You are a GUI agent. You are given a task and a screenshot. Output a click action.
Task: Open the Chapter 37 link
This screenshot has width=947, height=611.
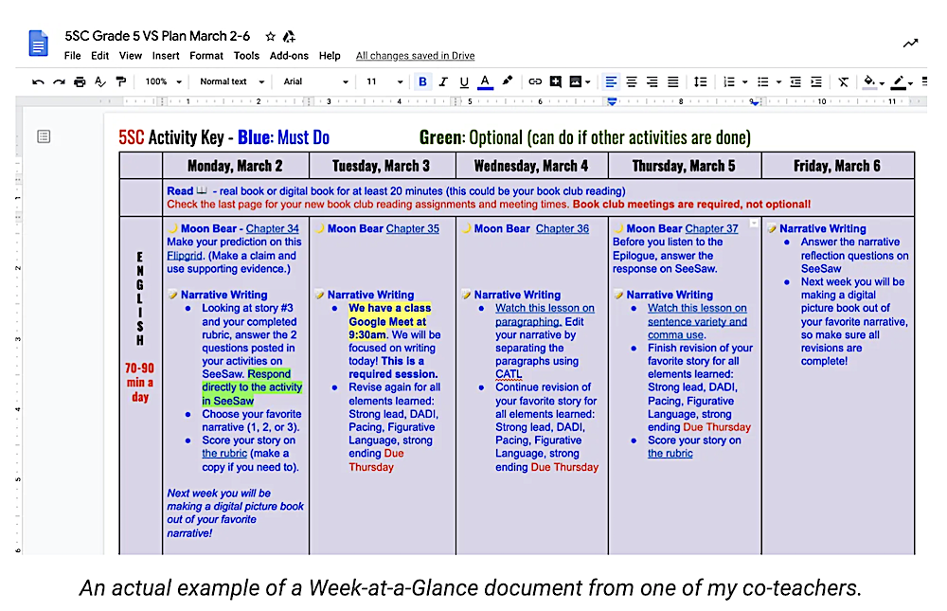click(711, 229)
